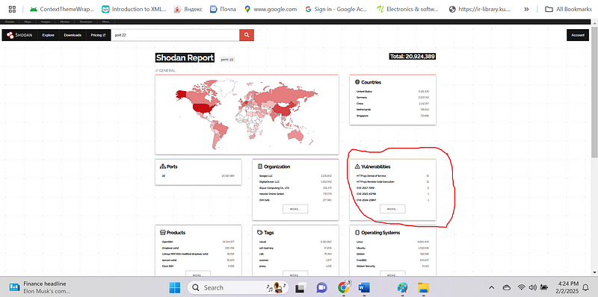Click MORE button in Organization card
Viewport: 598px width, 297px height.
(295, 209)
